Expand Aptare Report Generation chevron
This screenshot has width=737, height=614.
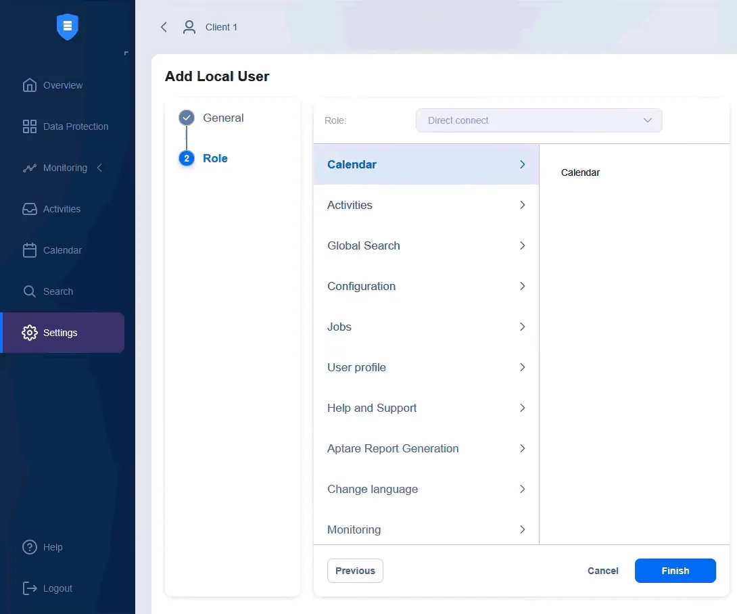coord(522,448)
